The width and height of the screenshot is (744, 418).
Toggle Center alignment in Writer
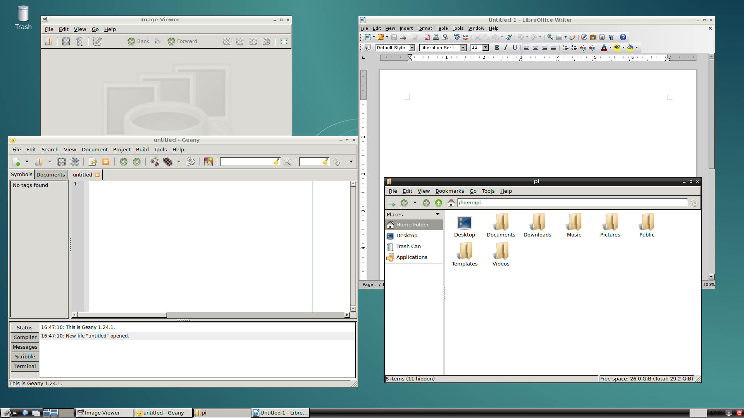point(535,48)
